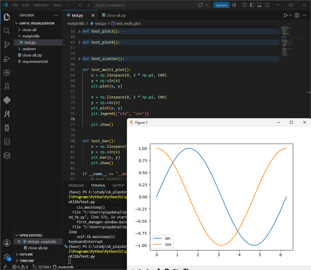Open the Testing flask view
Screen dimensions: 311x270
[x=7, y=86]
